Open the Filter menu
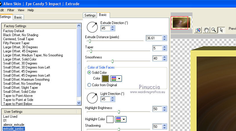236x131 pixels. point(11,10)
